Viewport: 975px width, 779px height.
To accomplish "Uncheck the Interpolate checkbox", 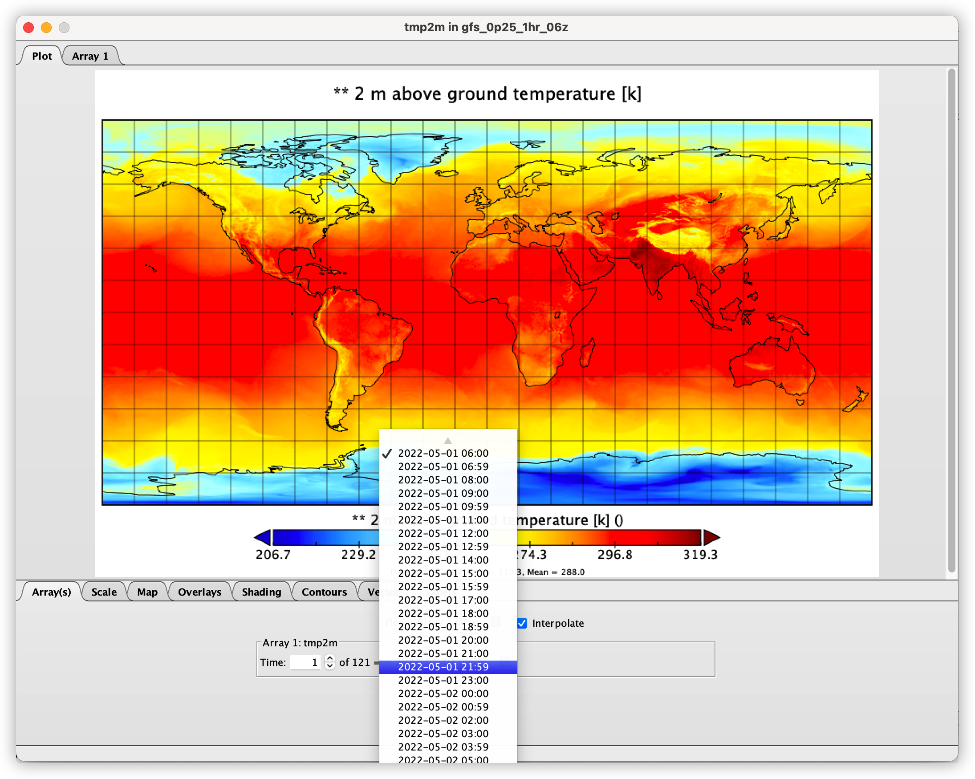I will (522, 624).
